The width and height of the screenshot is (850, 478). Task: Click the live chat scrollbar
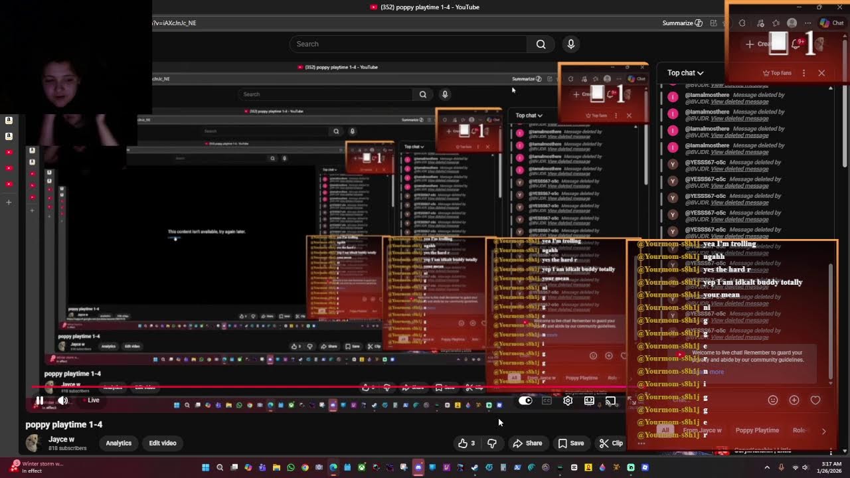click(831, 322)
